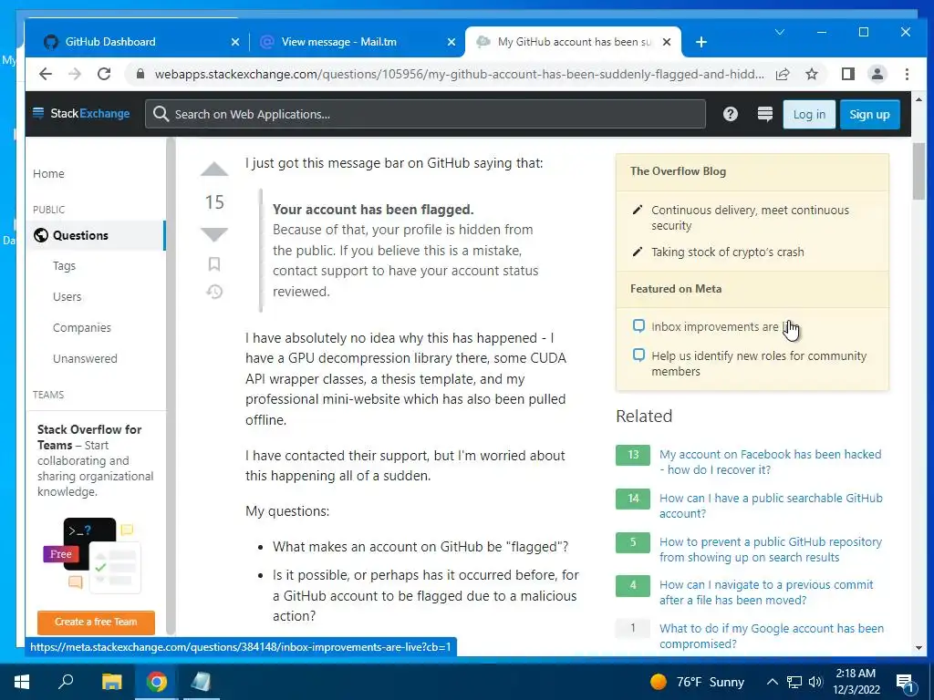Close the View message - Mail.tm tab
The height and width of the screenshot is (700, 934).
click(x=451, y=42)
